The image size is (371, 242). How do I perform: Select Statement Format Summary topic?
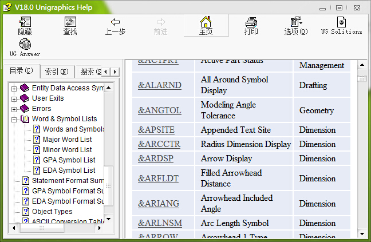68,181
